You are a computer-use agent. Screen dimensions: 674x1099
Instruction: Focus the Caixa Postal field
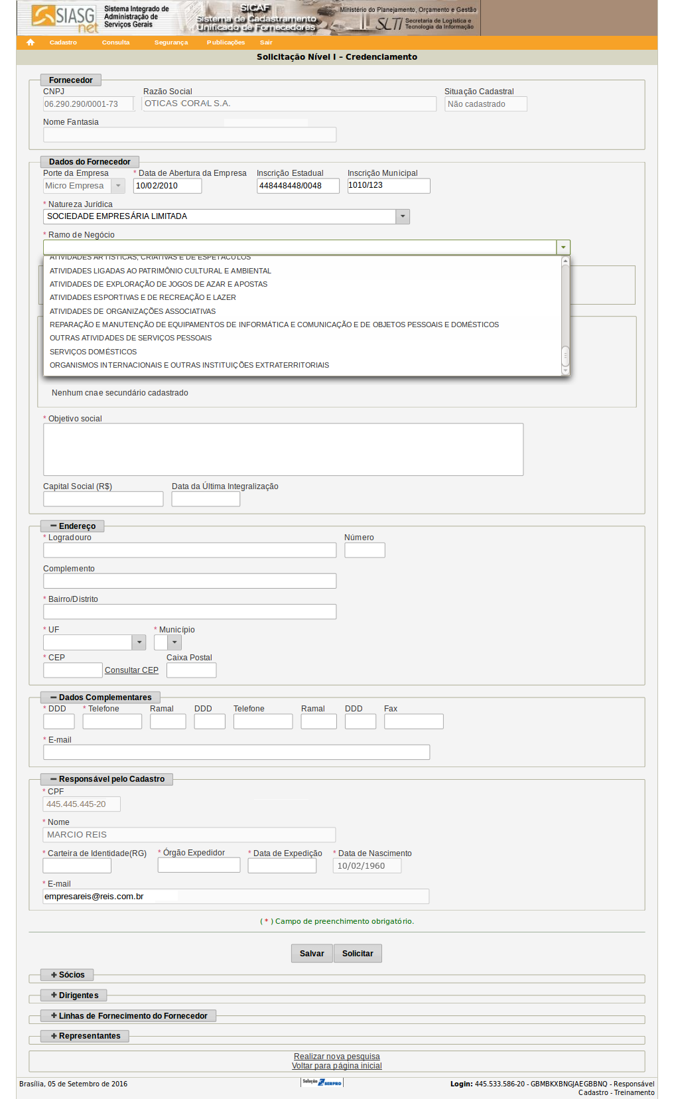(192, 670)
